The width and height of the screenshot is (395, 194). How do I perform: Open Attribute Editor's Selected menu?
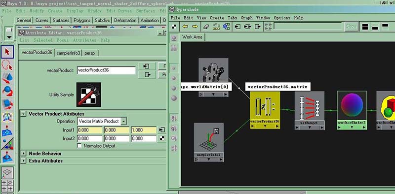tap(43, 40)
